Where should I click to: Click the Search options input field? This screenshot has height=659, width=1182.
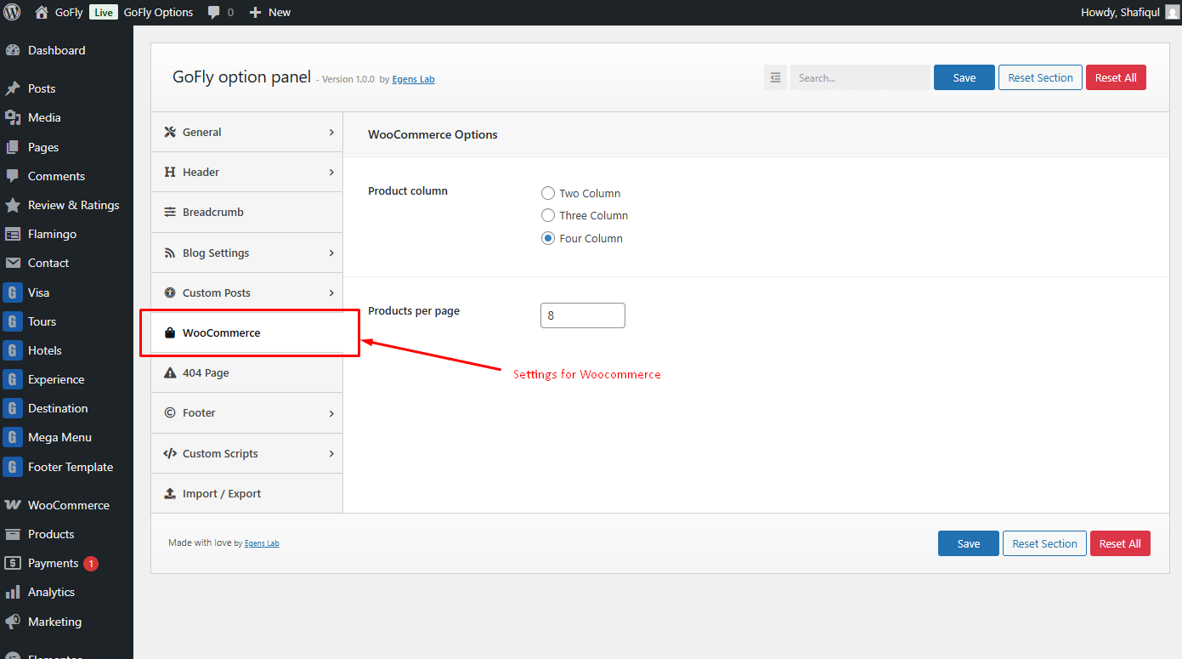click(x=860, y=77)
